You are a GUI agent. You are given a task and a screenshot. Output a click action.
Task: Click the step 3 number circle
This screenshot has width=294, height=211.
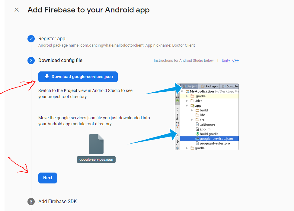point(31,202)
